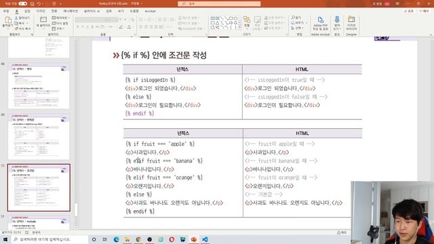Click the Comments (메모) button
The width and height of the screenshot is (434, 244).
coord(425,11)
